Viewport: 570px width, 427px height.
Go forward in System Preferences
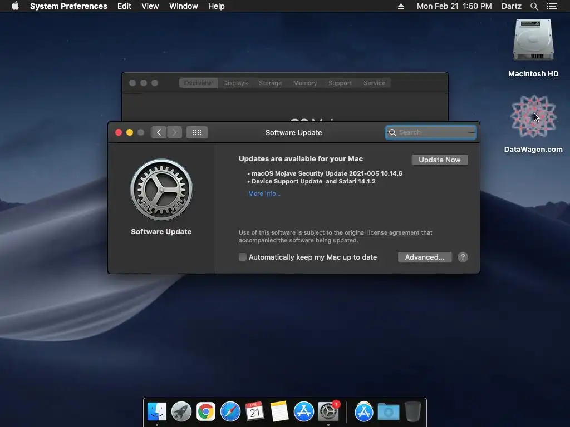tap(174, 132)
